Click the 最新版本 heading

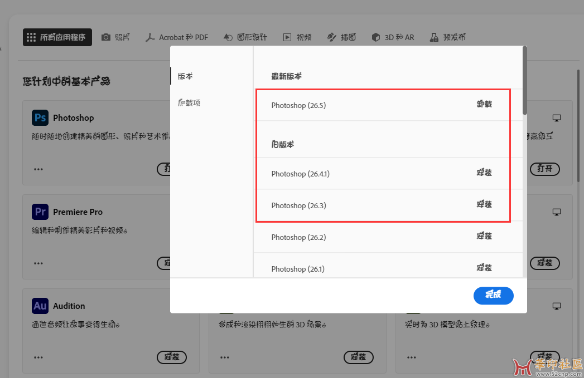click(x=286, y=77)
